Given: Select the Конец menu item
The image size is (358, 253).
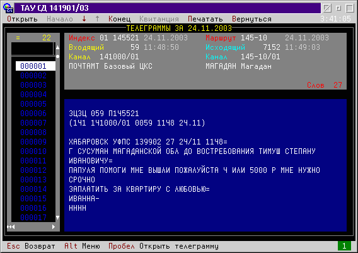Looking at the screenshot, I should click(x=119, y=19).
